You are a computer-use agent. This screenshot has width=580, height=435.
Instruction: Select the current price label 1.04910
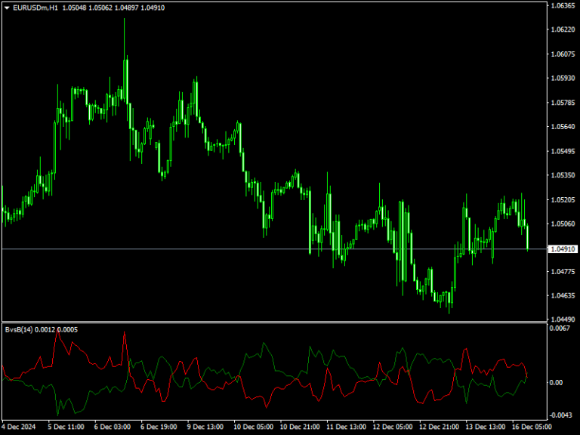563,249
